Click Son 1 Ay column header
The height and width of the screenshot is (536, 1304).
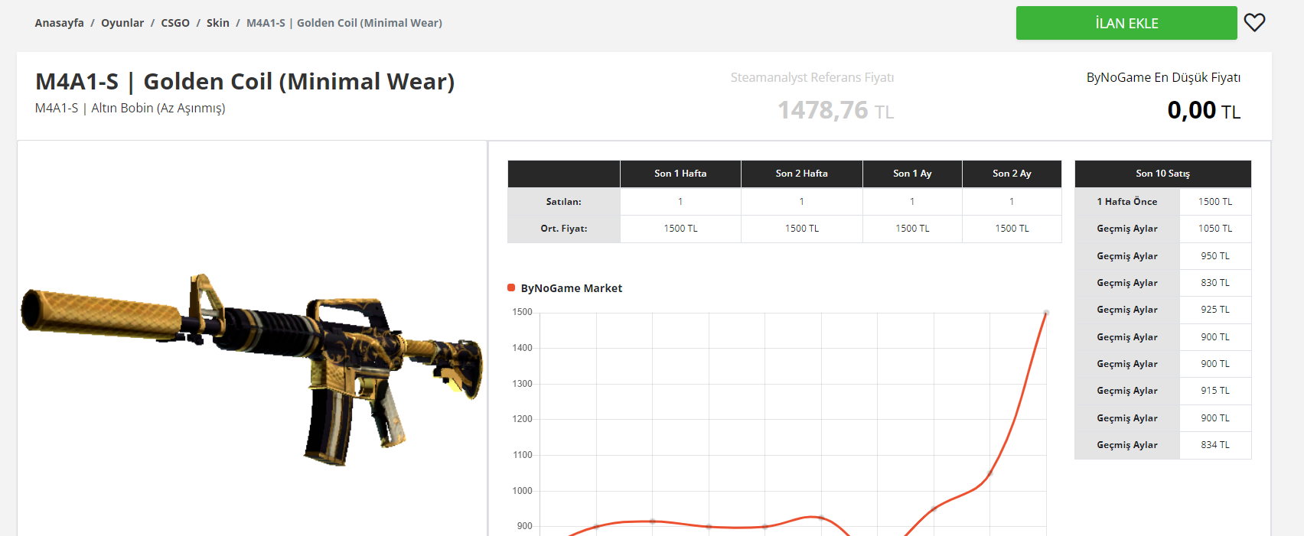[912, 174]
